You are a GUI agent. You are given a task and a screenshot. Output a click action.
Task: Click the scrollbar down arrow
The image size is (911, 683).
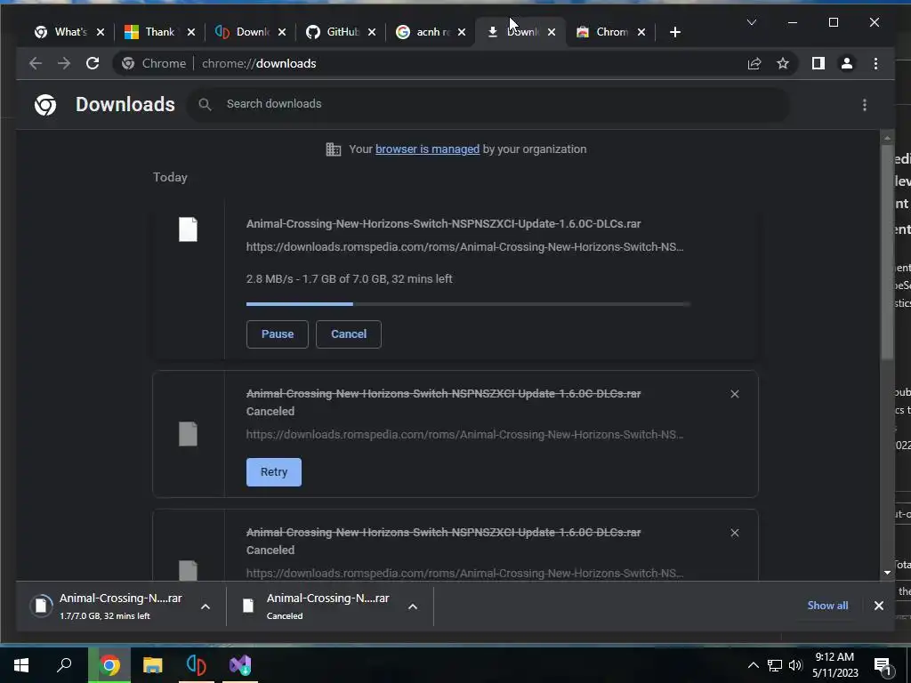coord(887,572)
